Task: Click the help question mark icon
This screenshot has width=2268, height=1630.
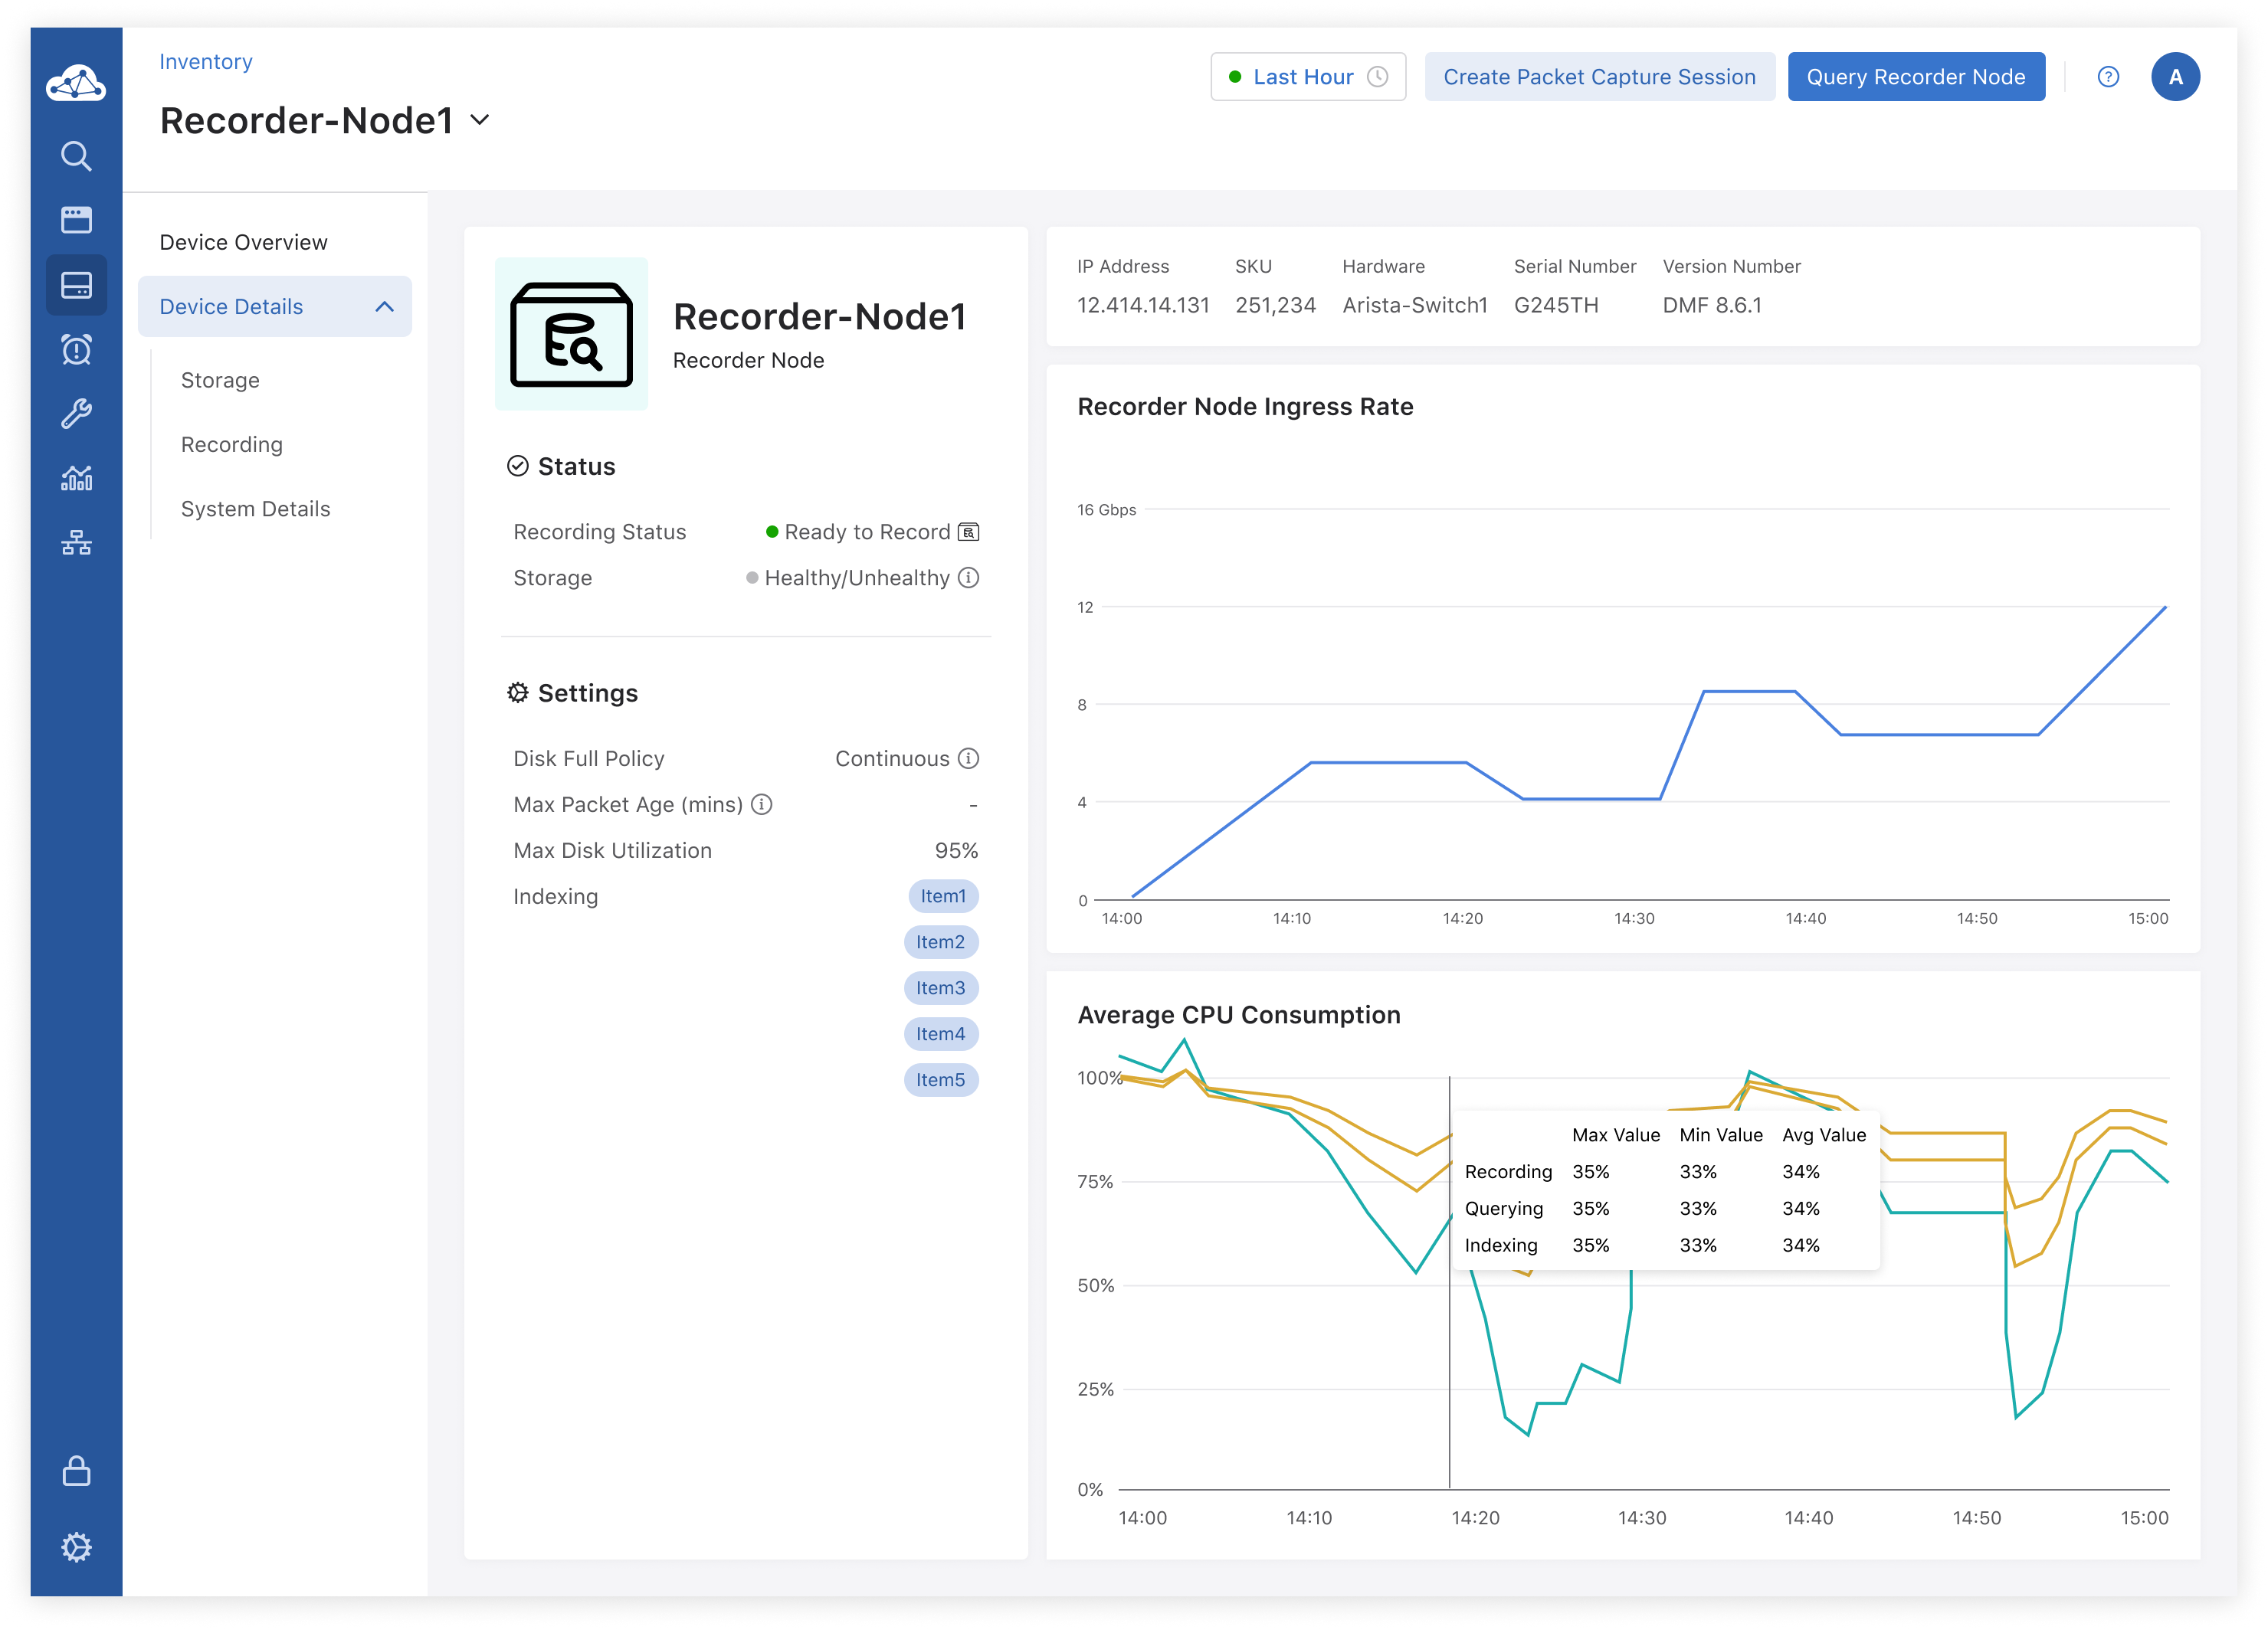Action: [x=2108, y=77]
